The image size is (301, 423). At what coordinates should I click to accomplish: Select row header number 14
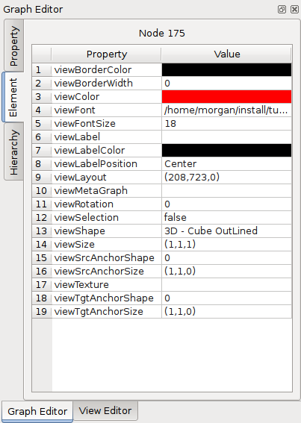pos(42,245)
